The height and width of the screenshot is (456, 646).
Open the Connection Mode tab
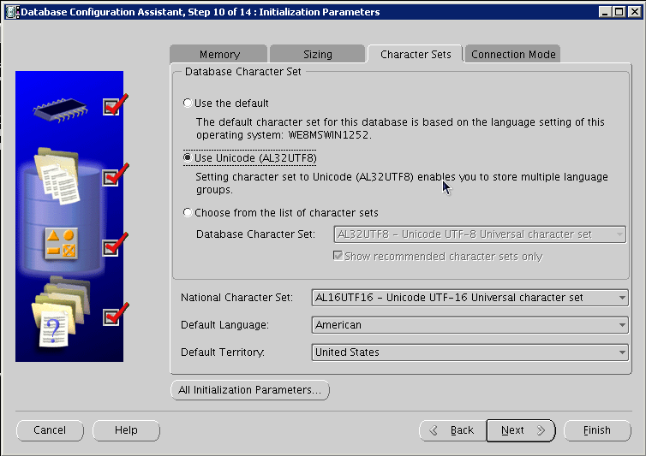point(513,54)
